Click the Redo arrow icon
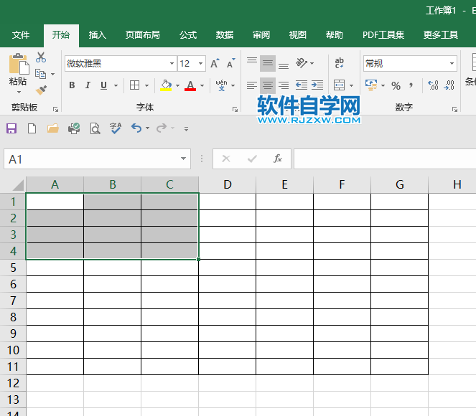476x416 pixels. 162,128
